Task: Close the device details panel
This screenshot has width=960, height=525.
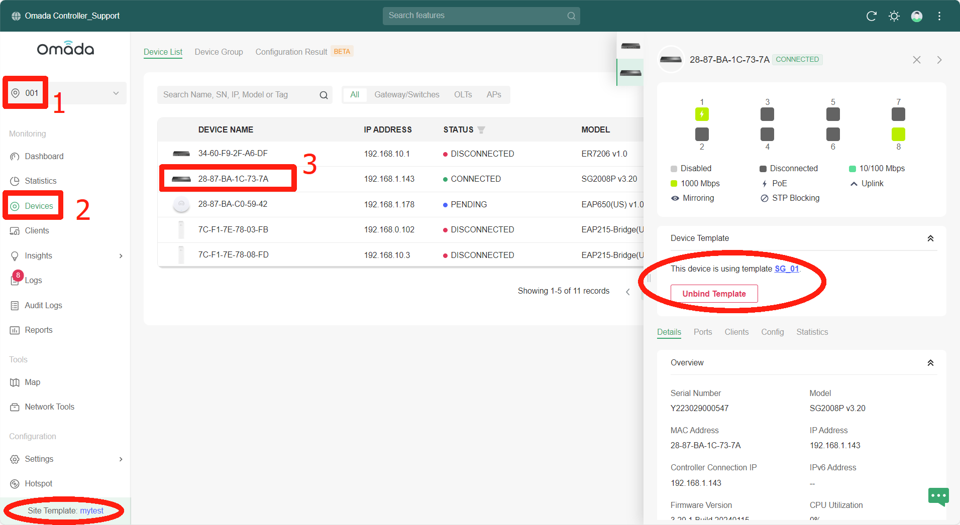Action: [917, 60]
